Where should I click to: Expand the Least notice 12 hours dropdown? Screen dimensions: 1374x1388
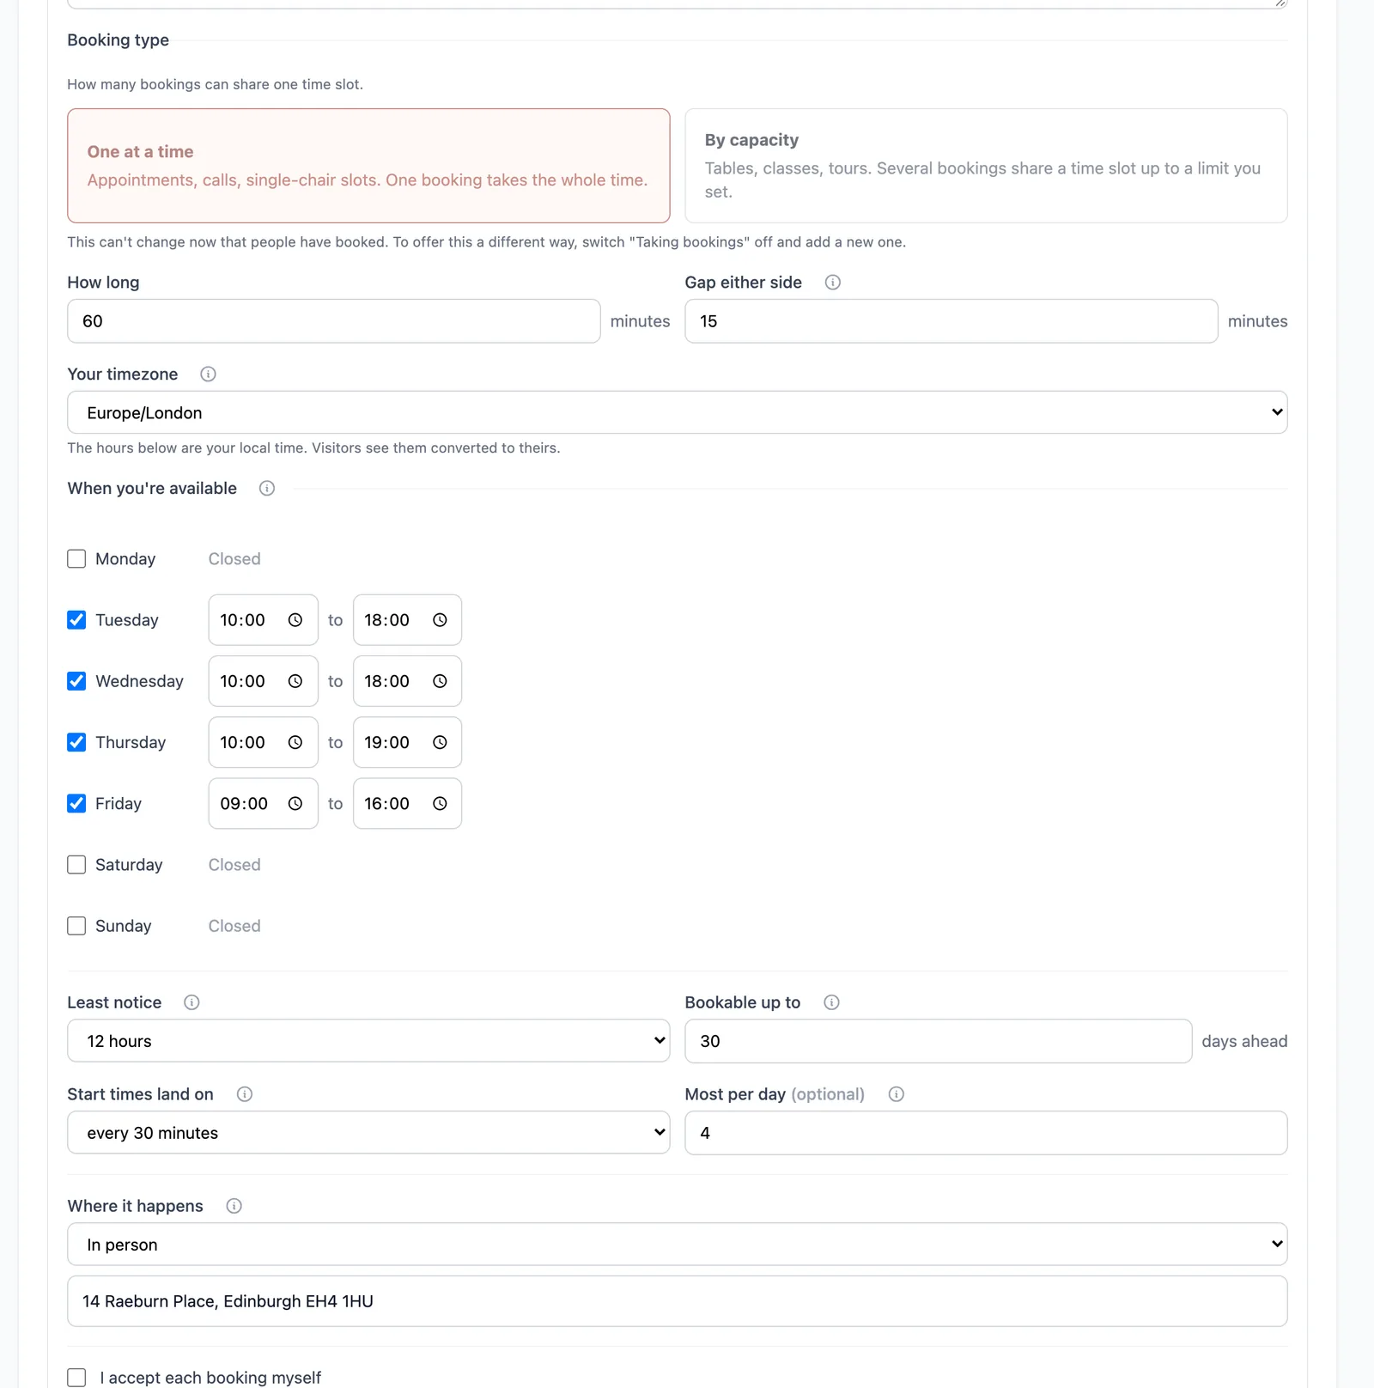click(x=368, y=1041)
